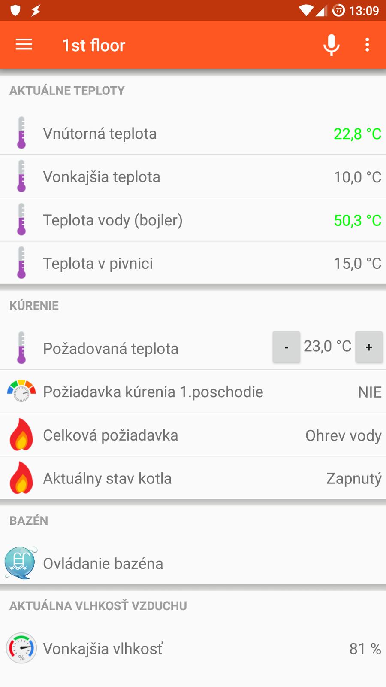The width and height of the screenshot is (386, 687).
Task: Tap the 23,0 °C setpoint value
Action: point(327,346)
